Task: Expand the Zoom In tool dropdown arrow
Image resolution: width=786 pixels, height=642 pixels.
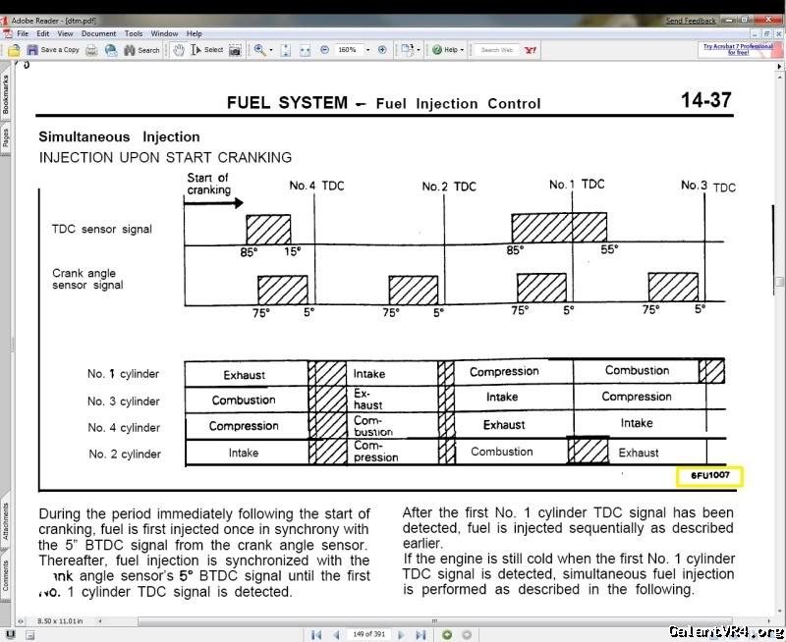Action: click(x=272, y=50)
